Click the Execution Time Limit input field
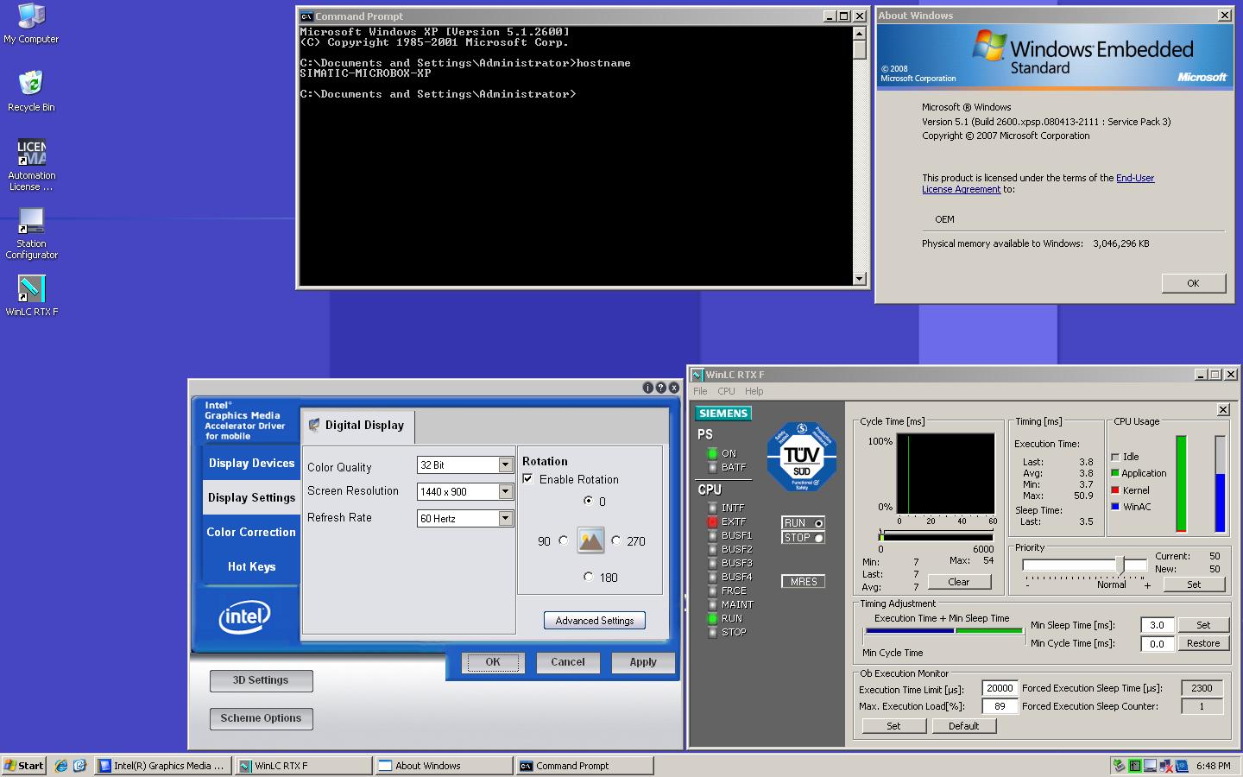 point(1000,688)
